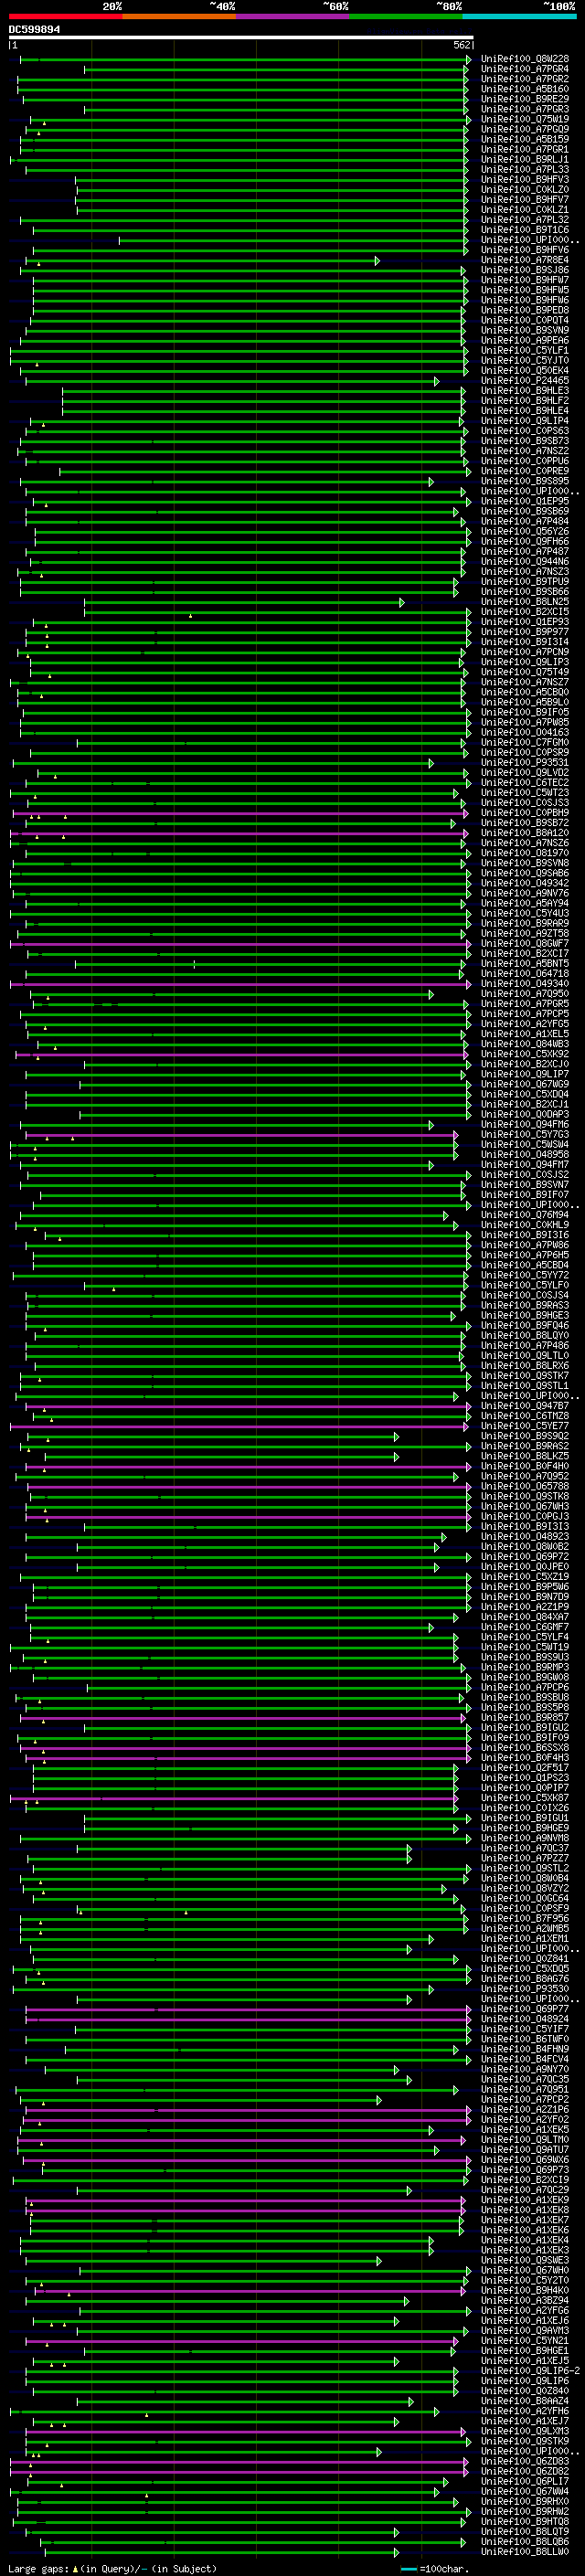
Task: Click the cyan ~100% legend segment
Action: click(x=520, y=16)
